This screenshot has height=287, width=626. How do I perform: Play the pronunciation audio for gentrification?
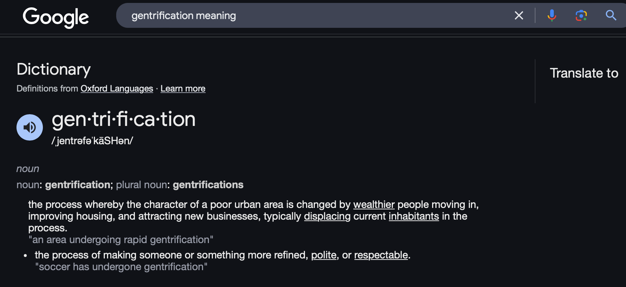click(x=30, y=127)
